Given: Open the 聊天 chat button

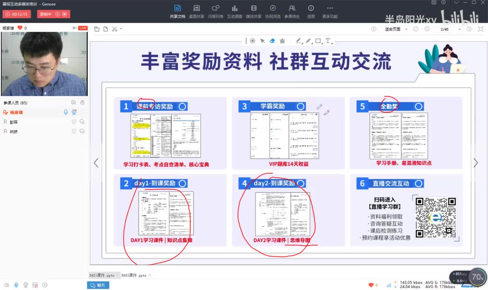Looking at the screenshot, I should (x=98, y=285).
